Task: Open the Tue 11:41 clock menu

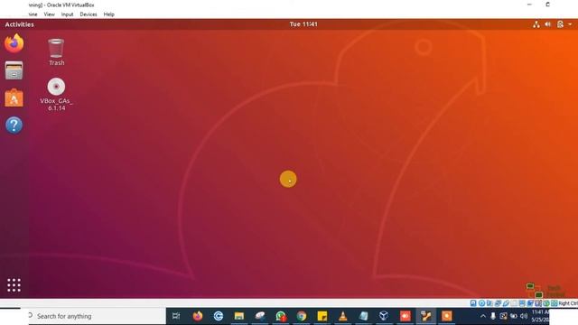Action: [303, 24]
